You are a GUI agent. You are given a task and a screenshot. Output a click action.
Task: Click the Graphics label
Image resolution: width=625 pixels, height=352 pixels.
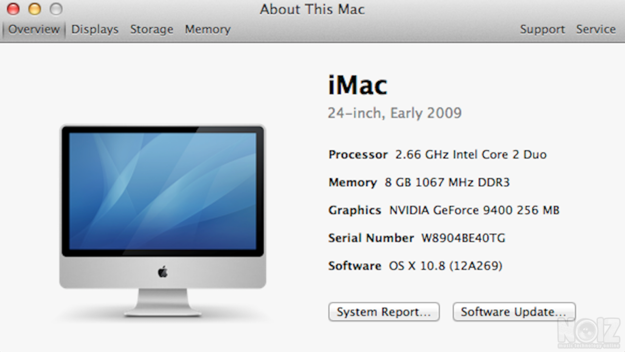coord(354,210)
